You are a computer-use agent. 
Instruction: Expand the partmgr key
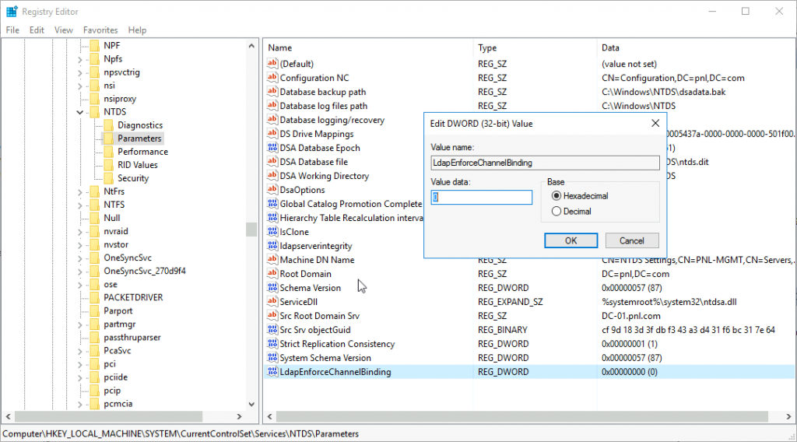point(80,324)
